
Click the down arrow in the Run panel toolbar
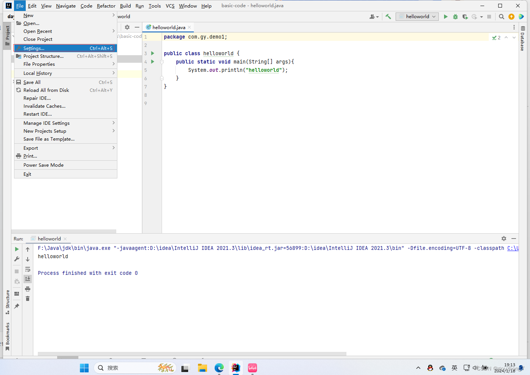pyautogui.click(x=28, y=259)
